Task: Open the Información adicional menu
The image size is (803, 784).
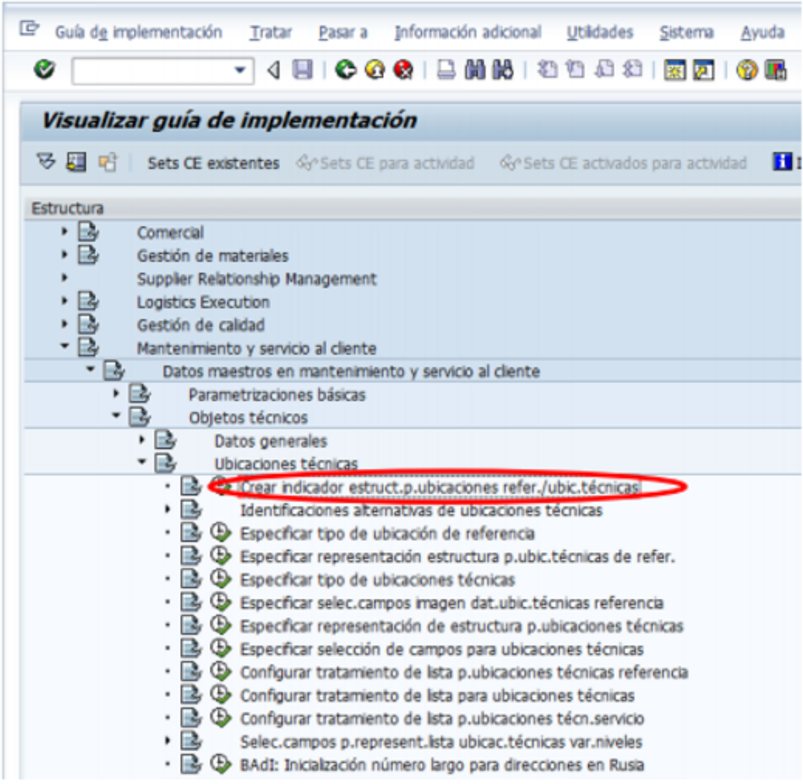Action: (468, 33)
